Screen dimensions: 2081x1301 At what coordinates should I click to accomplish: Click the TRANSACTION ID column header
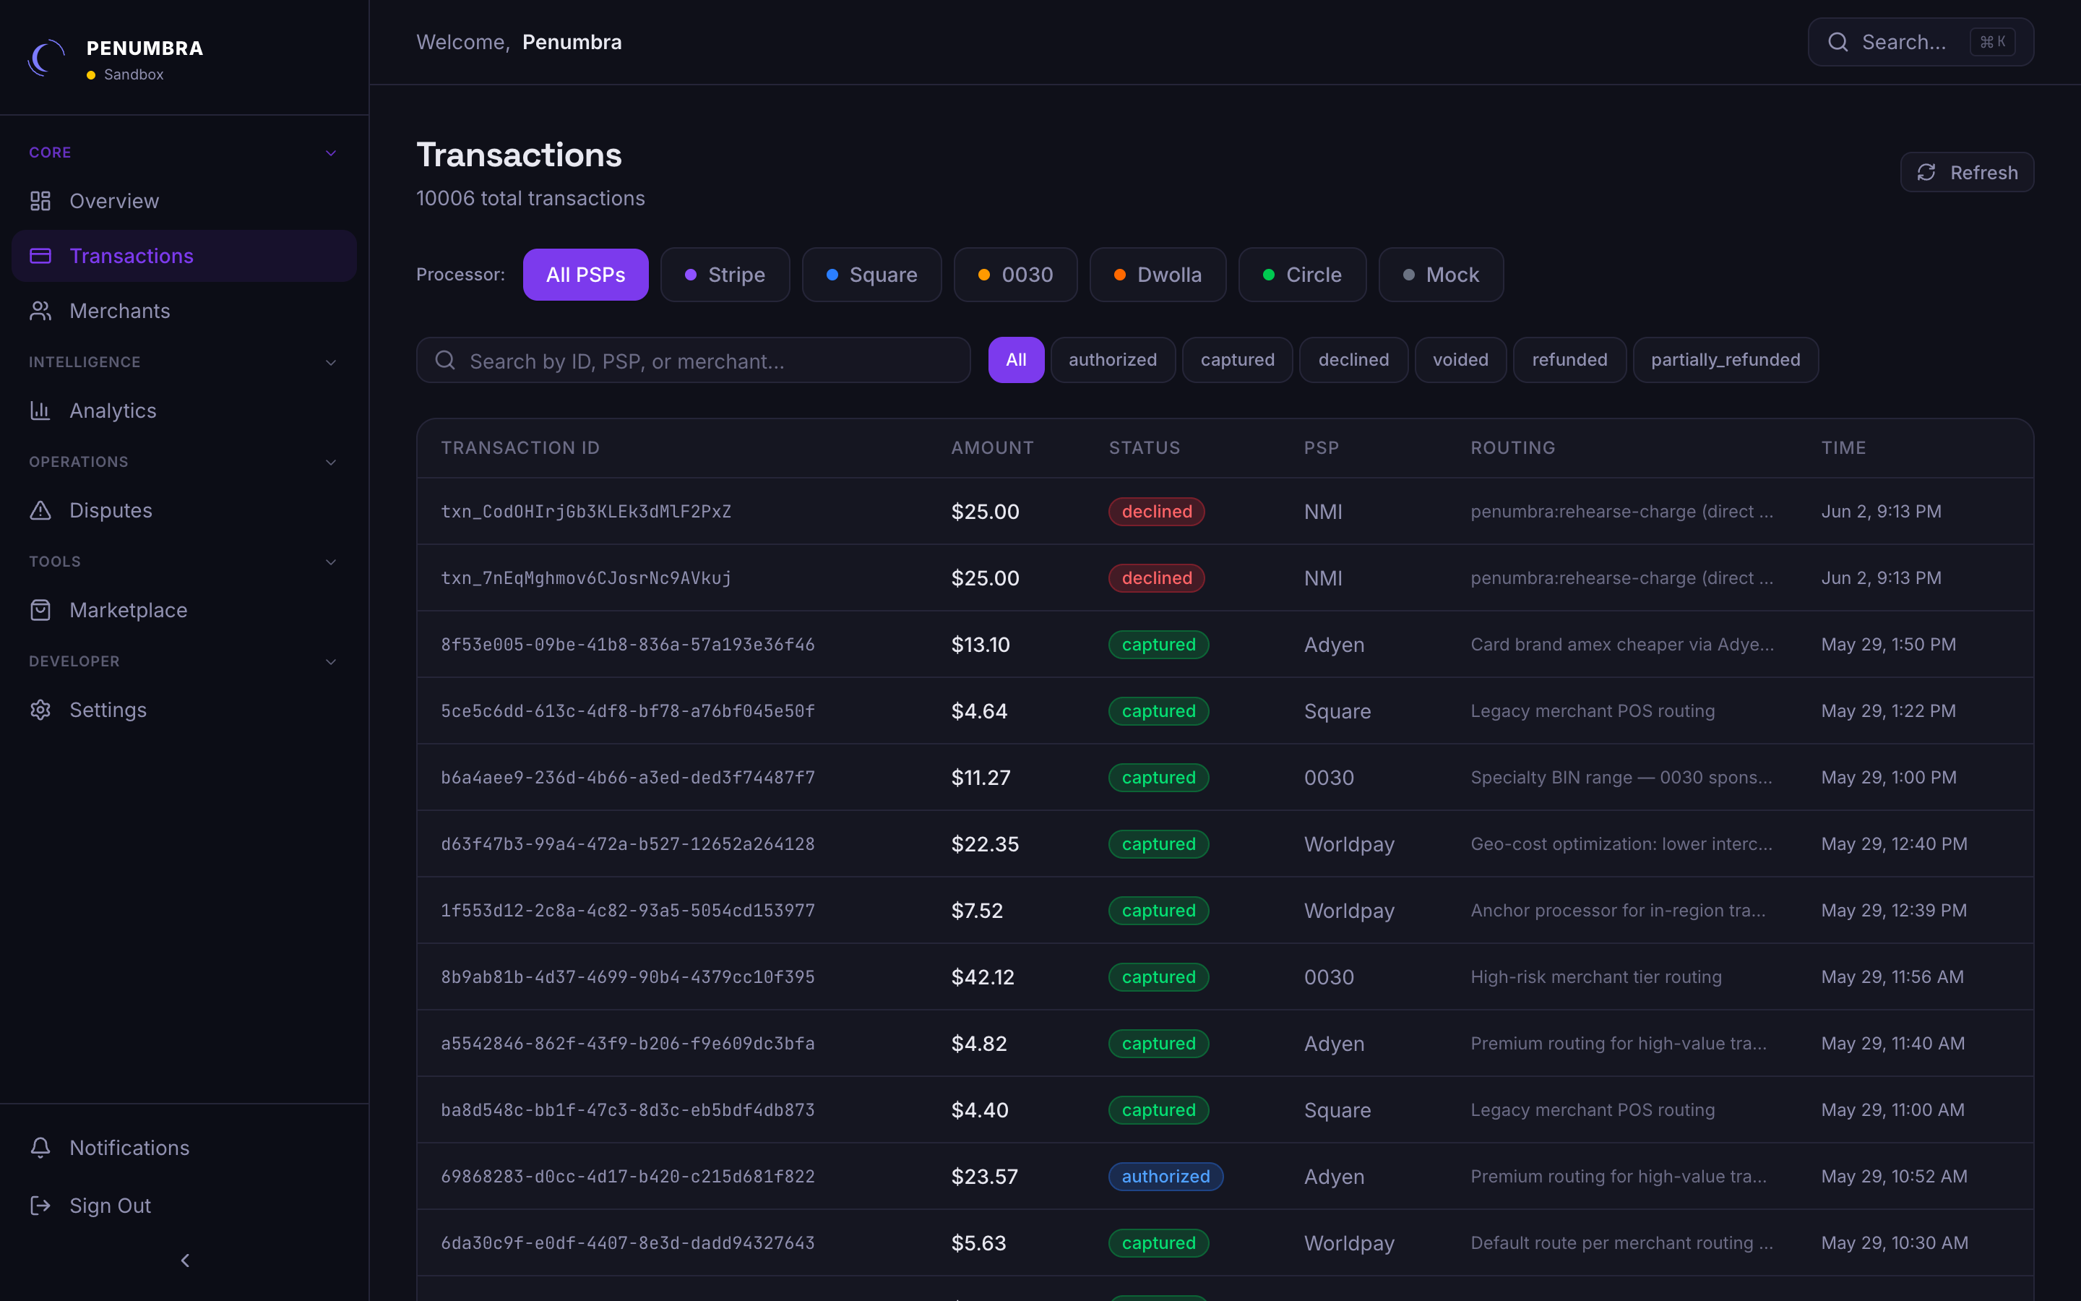tap(520, 447)
